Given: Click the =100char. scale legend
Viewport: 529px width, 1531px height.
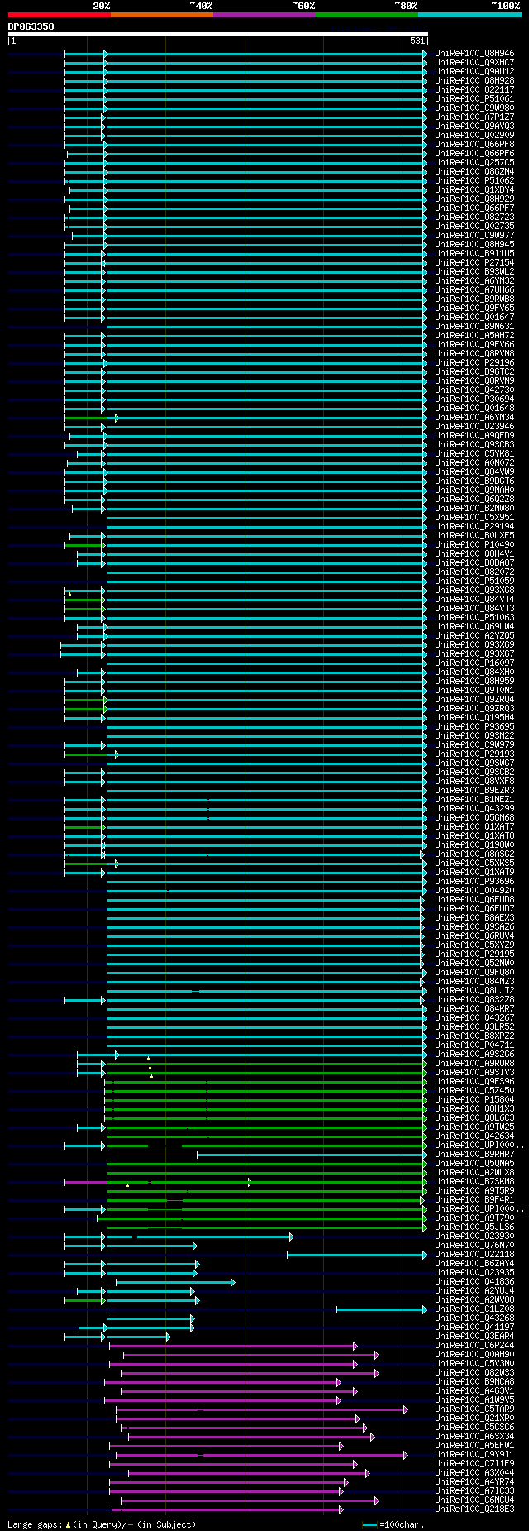Looking at the screenshot, I should pyautogui.click(x=393, y=1524).
